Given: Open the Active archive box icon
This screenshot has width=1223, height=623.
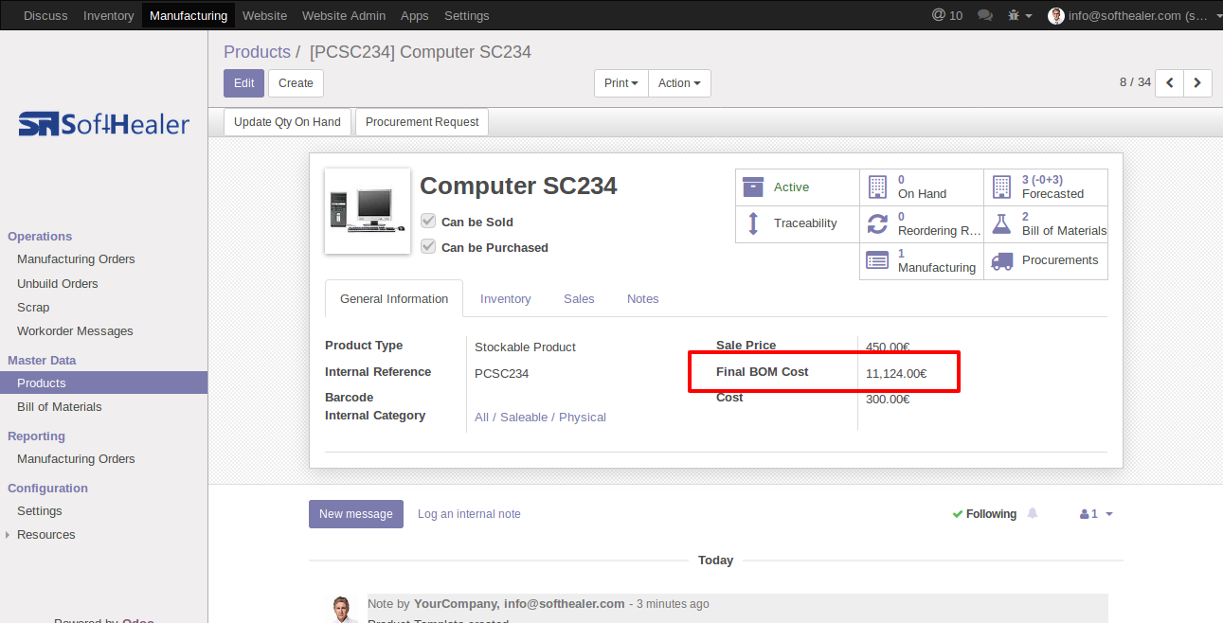Looking at the screenshot, I should pos(753,187).
